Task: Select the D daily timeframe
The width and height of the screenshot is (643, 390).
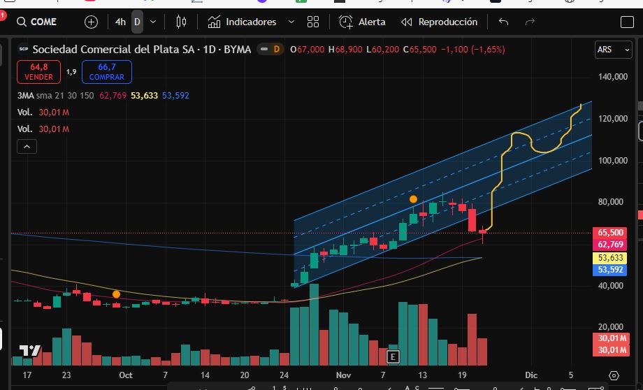Action: (137, 22)
